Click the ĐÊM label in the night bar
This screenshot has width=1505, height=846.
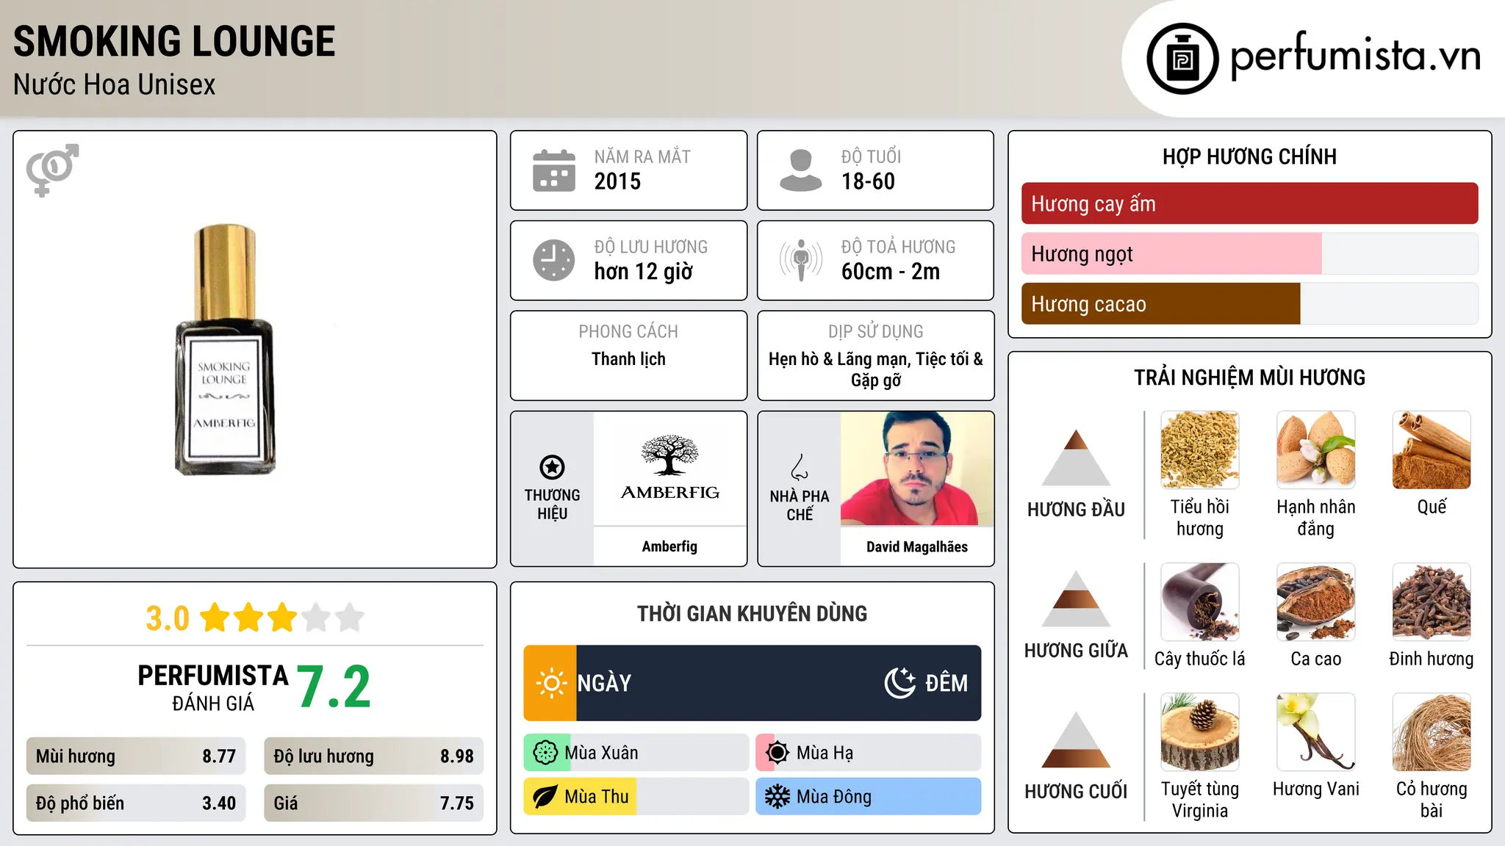(x=947, y=683)
